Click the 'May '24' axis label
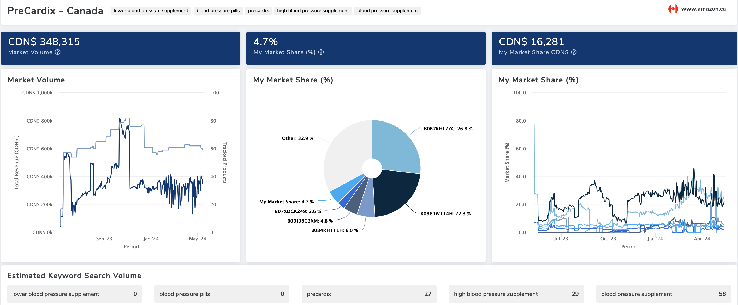This screenshot has height=305, width=738. pos(197,239)
